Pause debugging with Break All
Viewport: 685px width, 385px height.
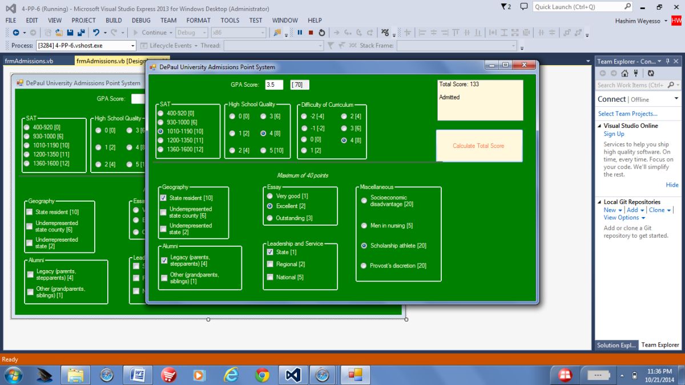pos(300,33)
